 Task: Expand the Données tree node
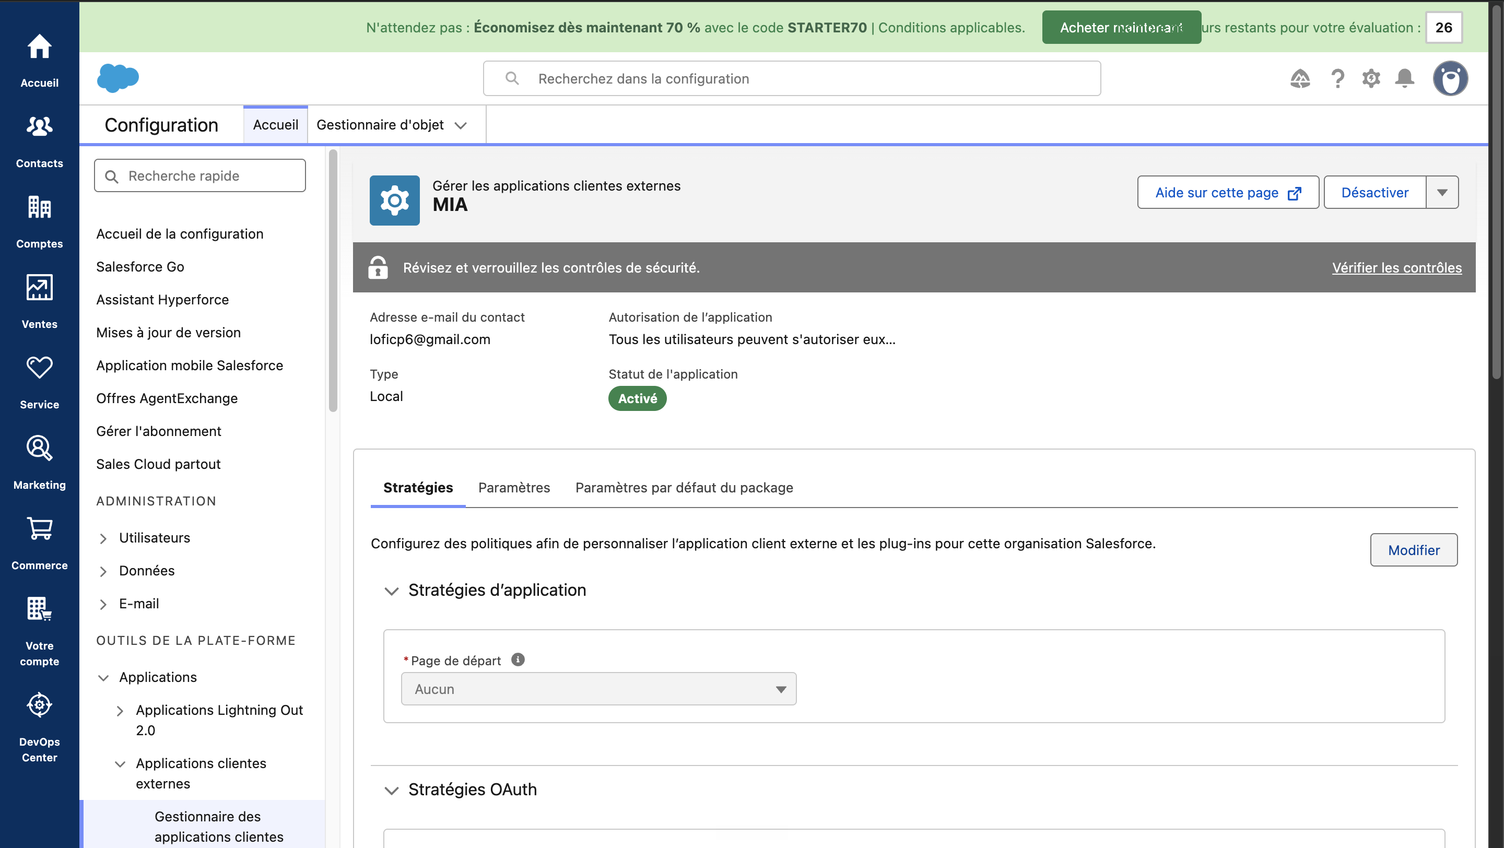tap(103, 571)
